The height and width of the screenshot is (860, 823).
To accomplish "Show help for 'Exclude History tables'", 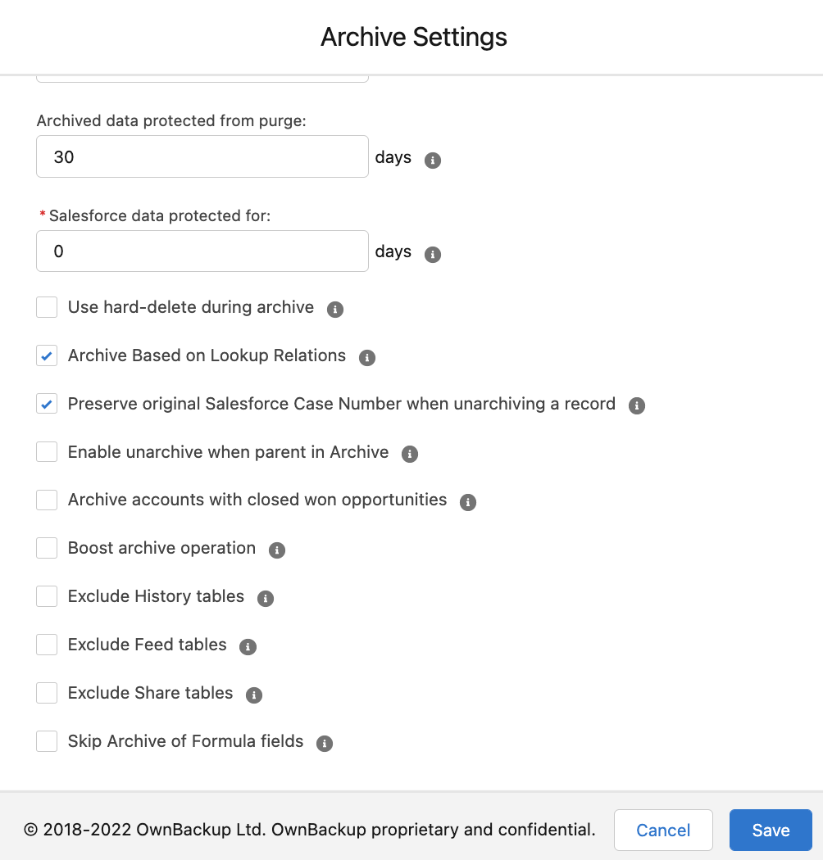I will [265, 598].
